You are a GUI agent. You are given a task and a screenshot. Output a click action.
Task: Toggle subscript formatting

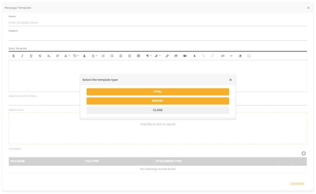(48, 56)
